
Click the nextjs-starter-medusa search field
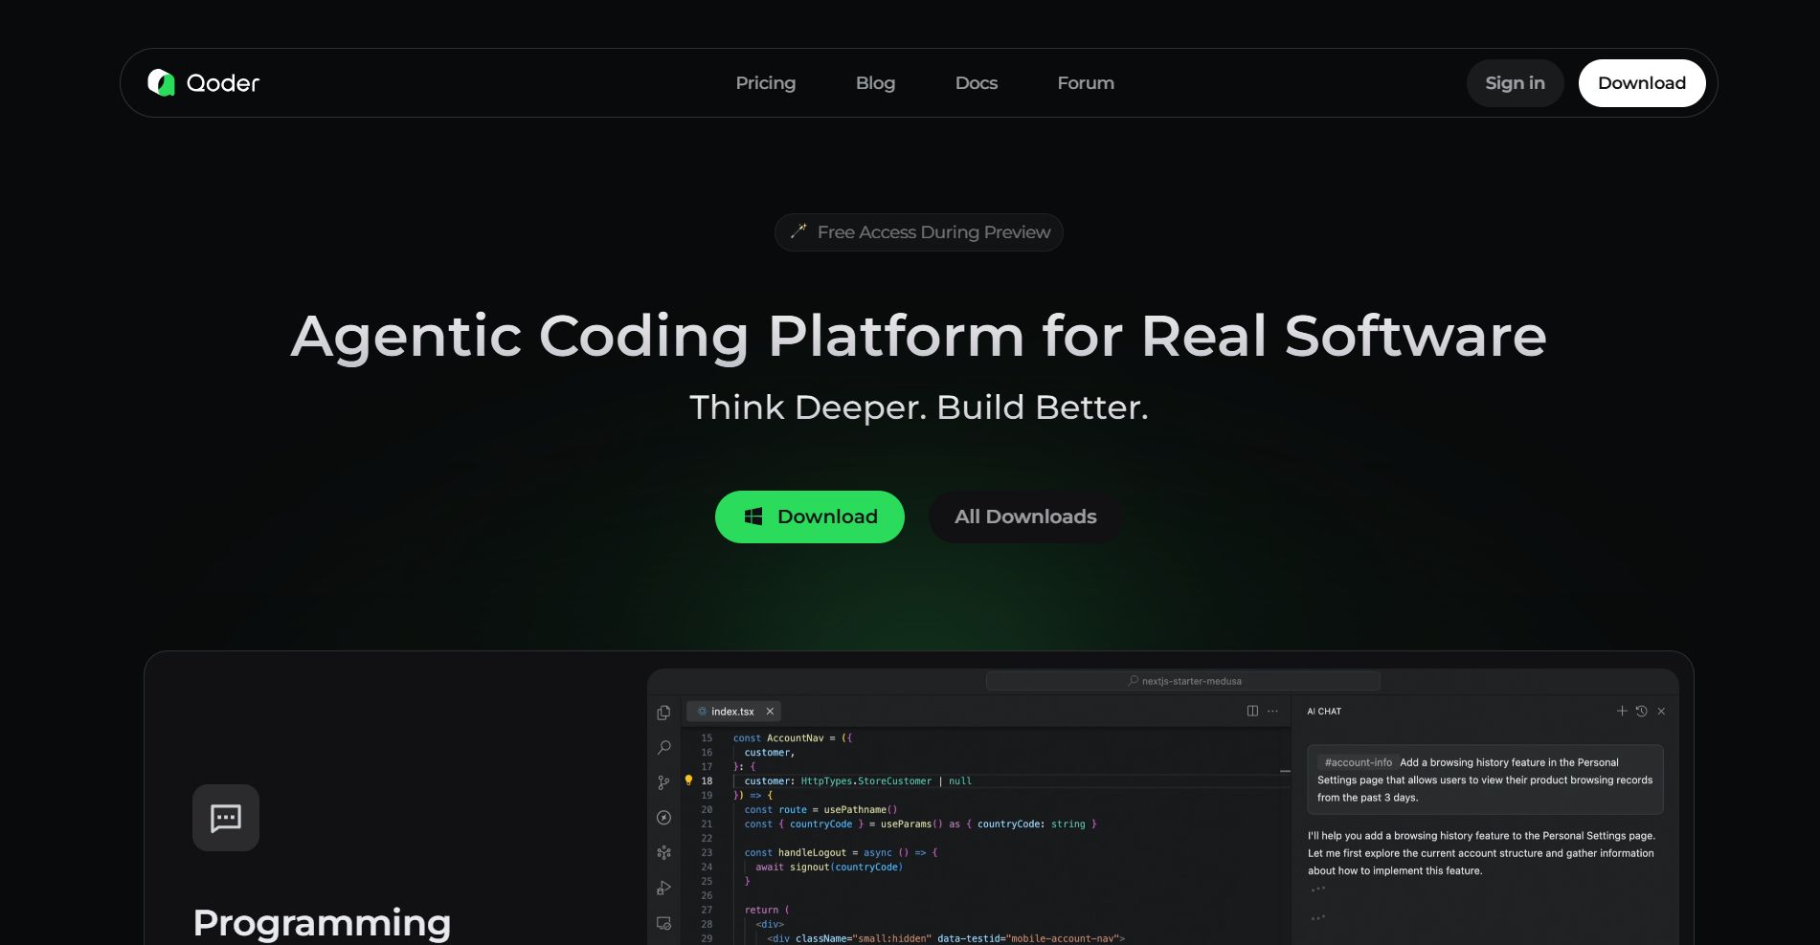[x=1183, y=681]
